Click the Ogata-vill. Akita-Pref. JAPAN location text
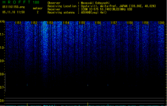The height and width of the screenshot is (106, 167). click(x=118, y=6)
